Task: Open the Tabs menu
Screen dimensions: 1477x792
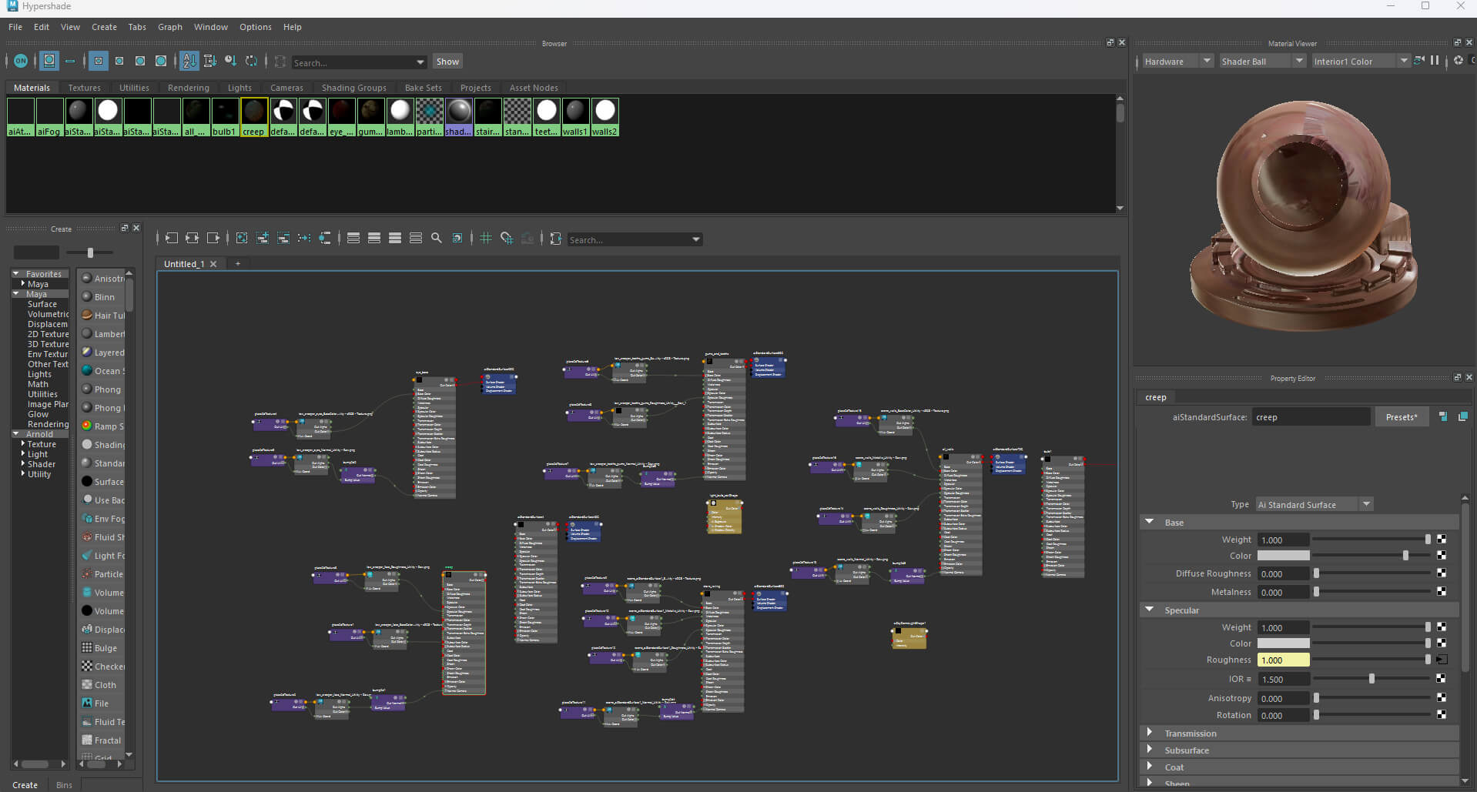Action: (137, 27)
